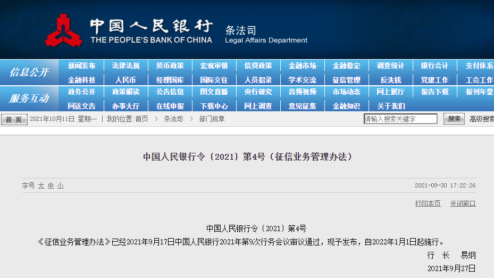Screen dimensions: 494x278
Task: Open the 宏观审慎 menu item
Action: pos(214,66)
